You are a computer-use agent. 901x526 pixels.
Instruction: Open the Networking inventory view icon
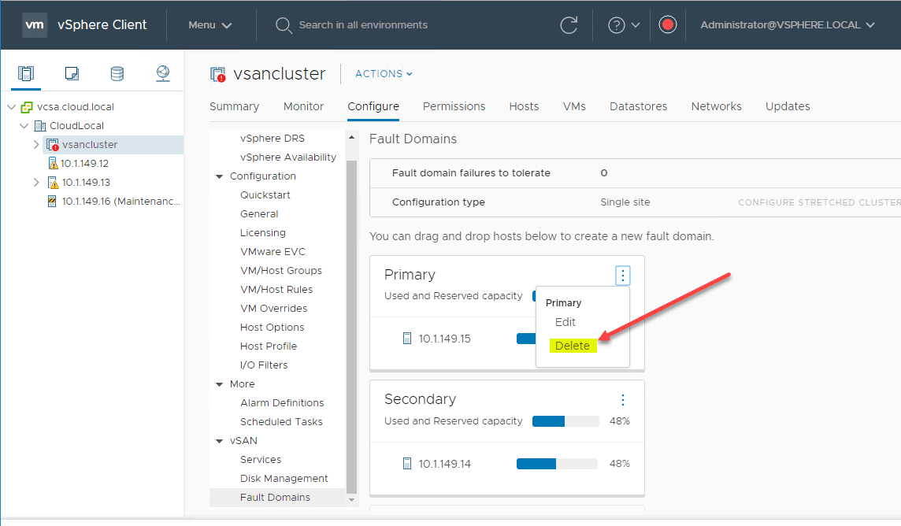pyautogui.click(x=162, y=74)
